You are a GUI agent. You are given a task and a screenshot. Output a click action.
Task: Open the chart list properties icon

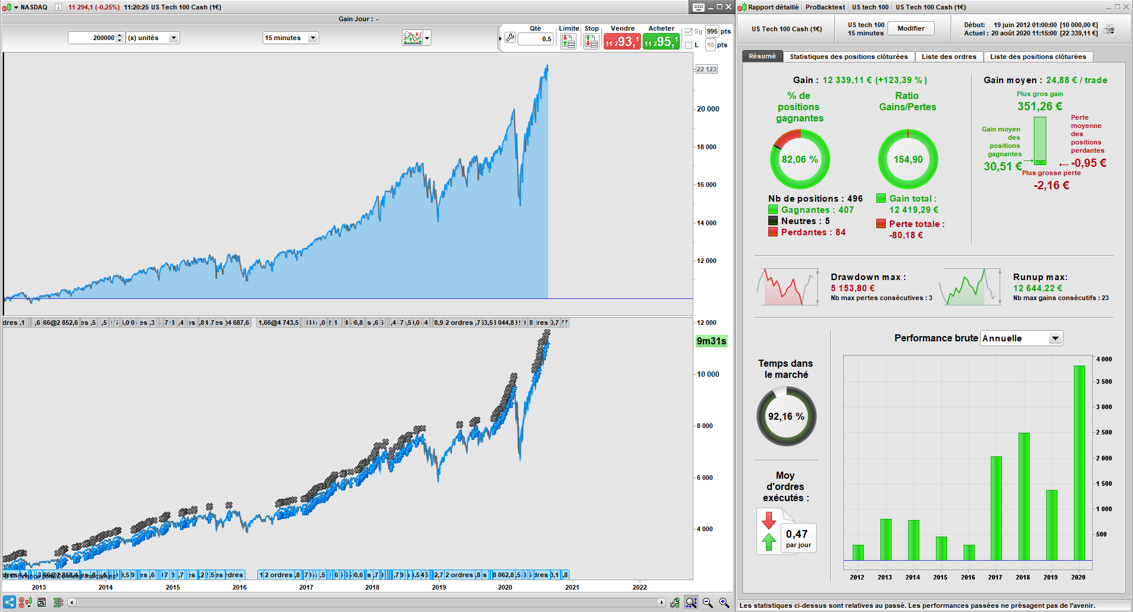point(41,602)
